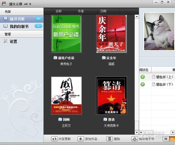Select the 新用户必读 green book cover
Viewport: 175px width, 145px height.
tap(66, 34)
